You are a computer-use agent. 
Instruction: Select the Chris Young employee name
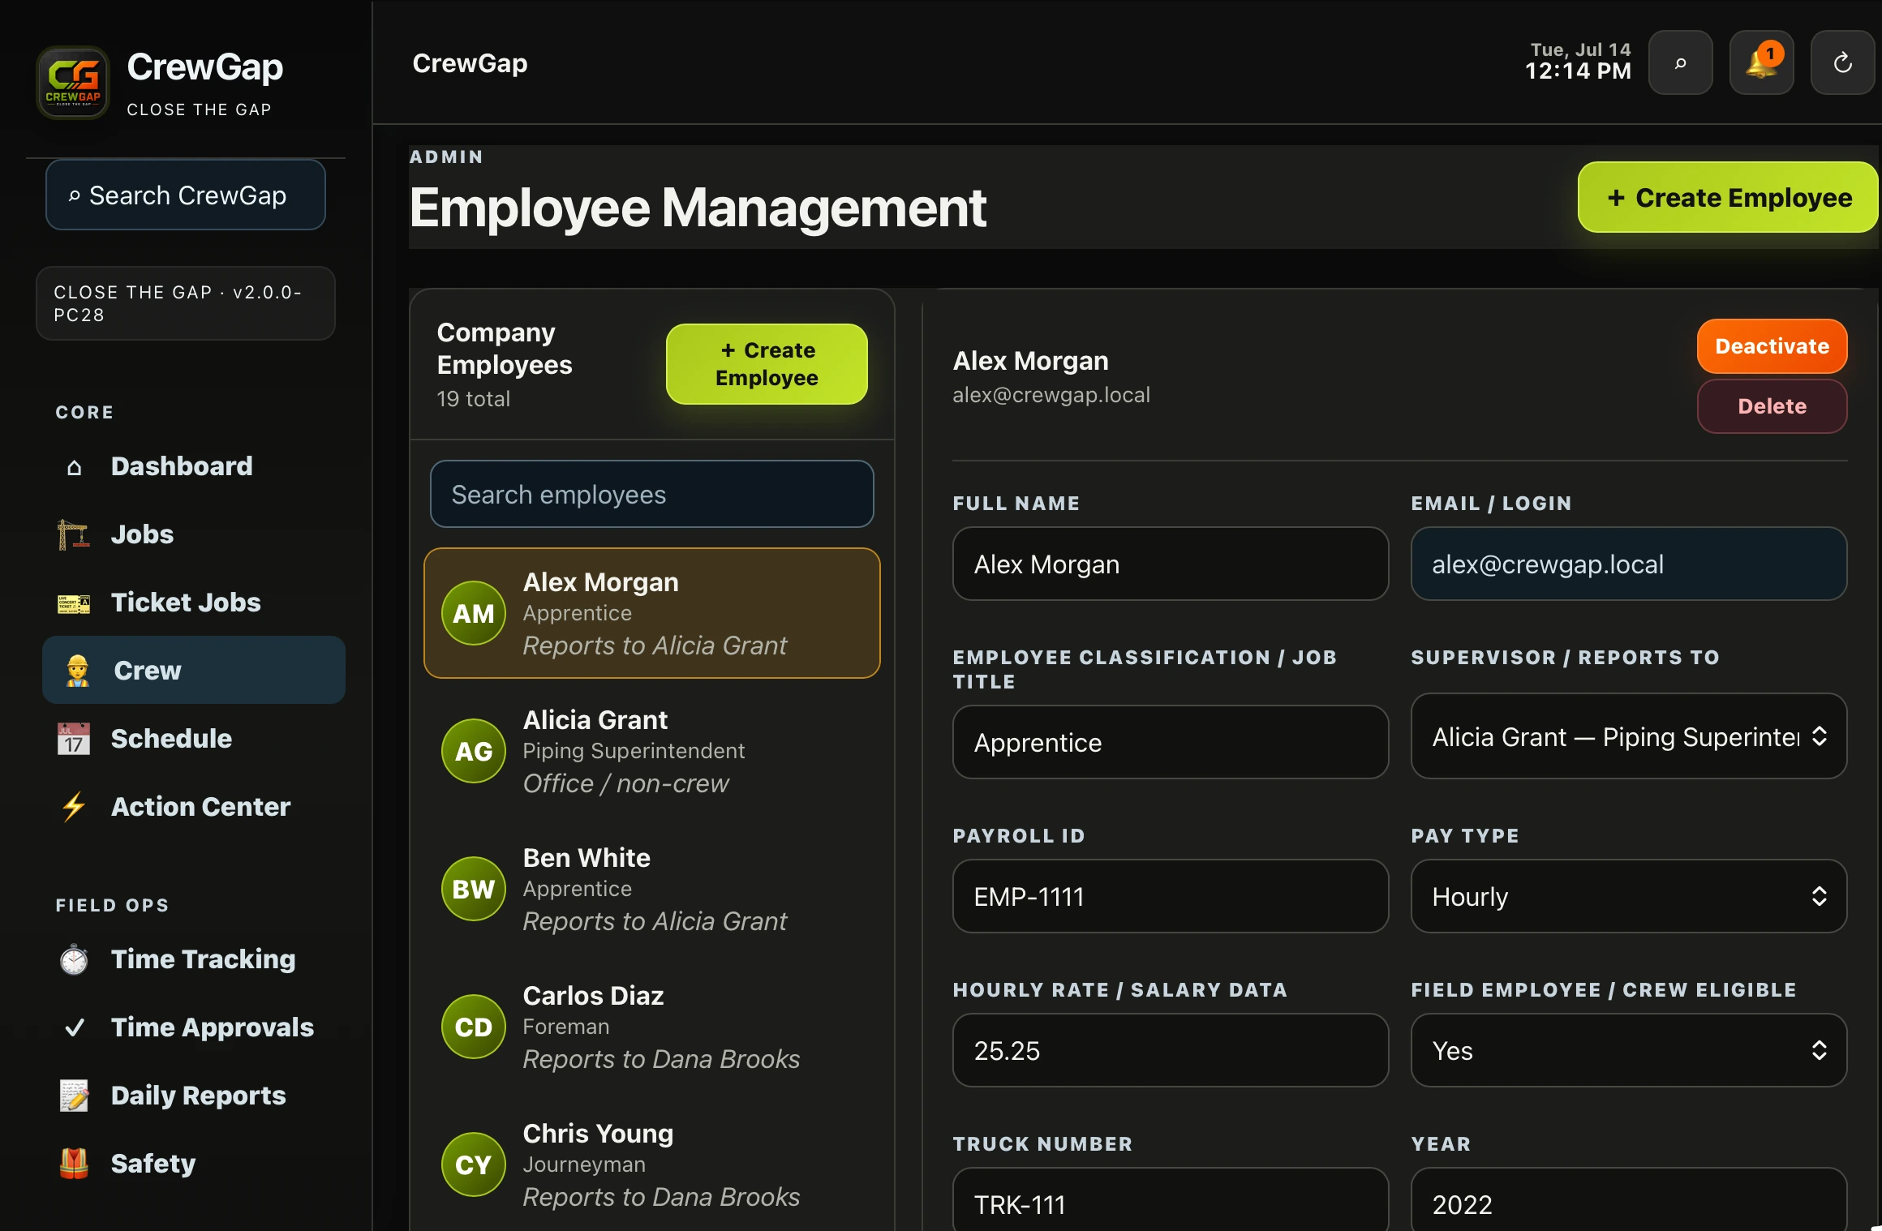598,1134
